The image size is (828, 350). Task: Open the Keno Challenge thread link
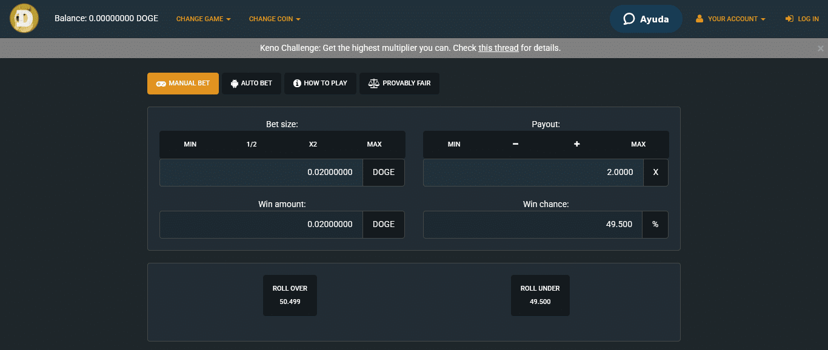click(x=498, y=47)
